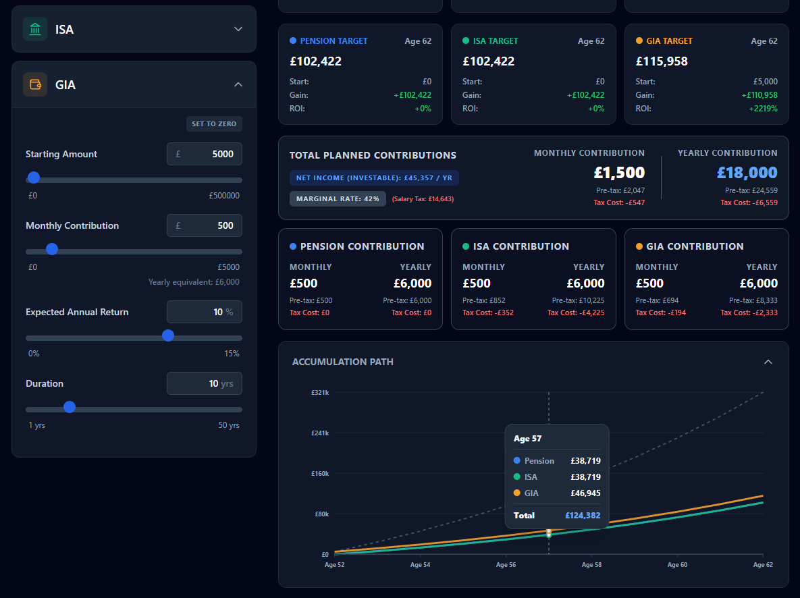Click the GIA monthly Pre-tax £694 text

tap(657, 300)
